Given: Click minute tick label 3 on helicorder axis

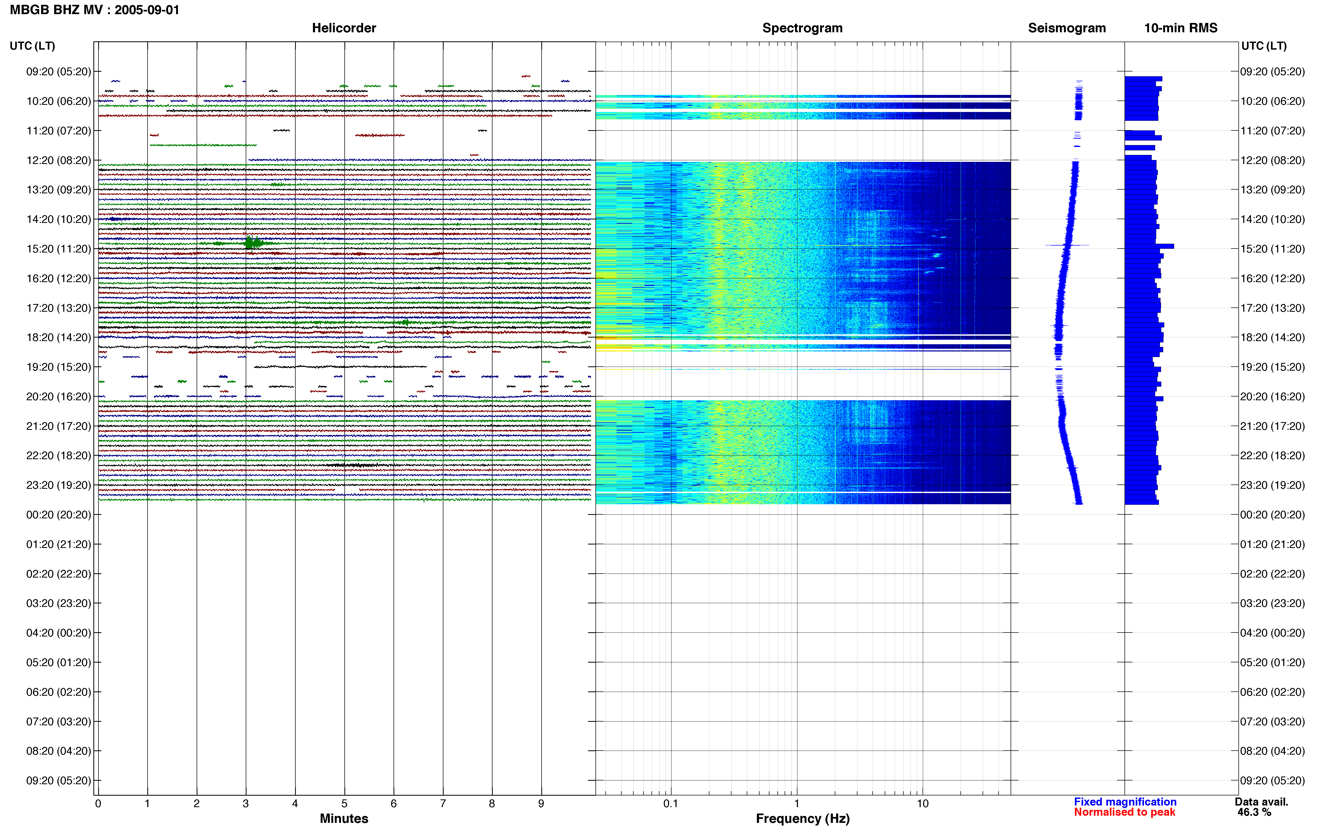Looking at the screenshot, I should (x=246, y=803).
